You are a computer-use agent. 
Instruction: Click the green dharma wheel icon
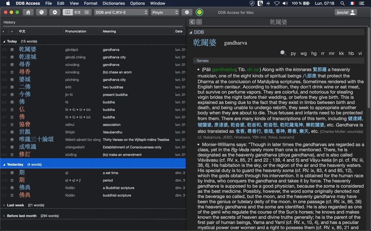[x=200, y=12]
